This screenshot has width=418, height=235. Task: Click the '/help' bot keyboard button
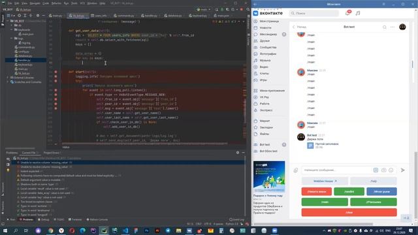[374, 181]
